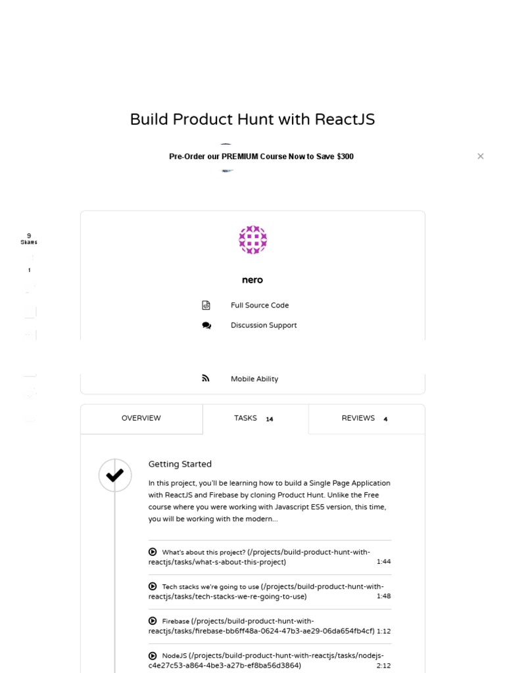Click the nero purple avatar icon

252,240
